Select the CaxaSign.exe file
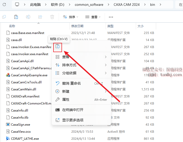This screenshot has width=183, height=142. (21, 124)
